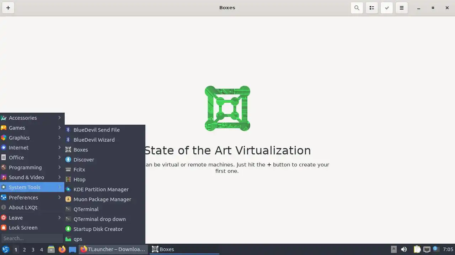Click the Graphics submenu arrow
The width and height of the screenshot is (455, 255).
[x=59, y=138]
